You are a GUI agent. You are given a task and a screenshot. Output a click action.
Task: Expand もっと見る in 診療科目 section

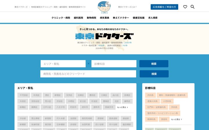tap(176, 119)
